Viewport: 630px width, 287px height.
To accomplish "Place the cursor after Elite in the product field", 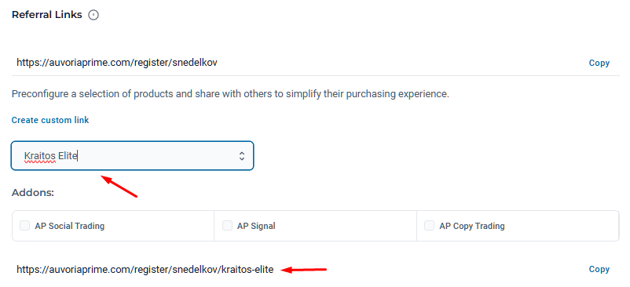I will click(x=77, y=155).
